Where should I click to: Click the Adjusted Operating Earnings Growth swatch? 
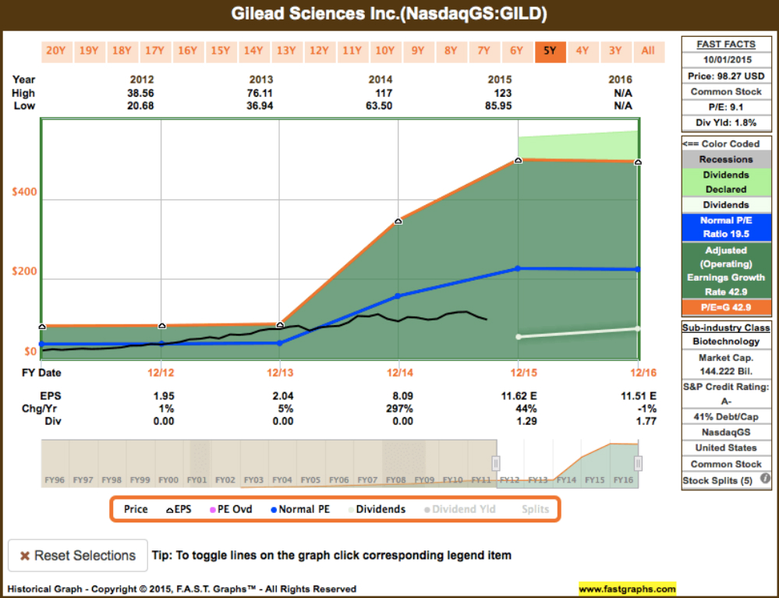726,271
